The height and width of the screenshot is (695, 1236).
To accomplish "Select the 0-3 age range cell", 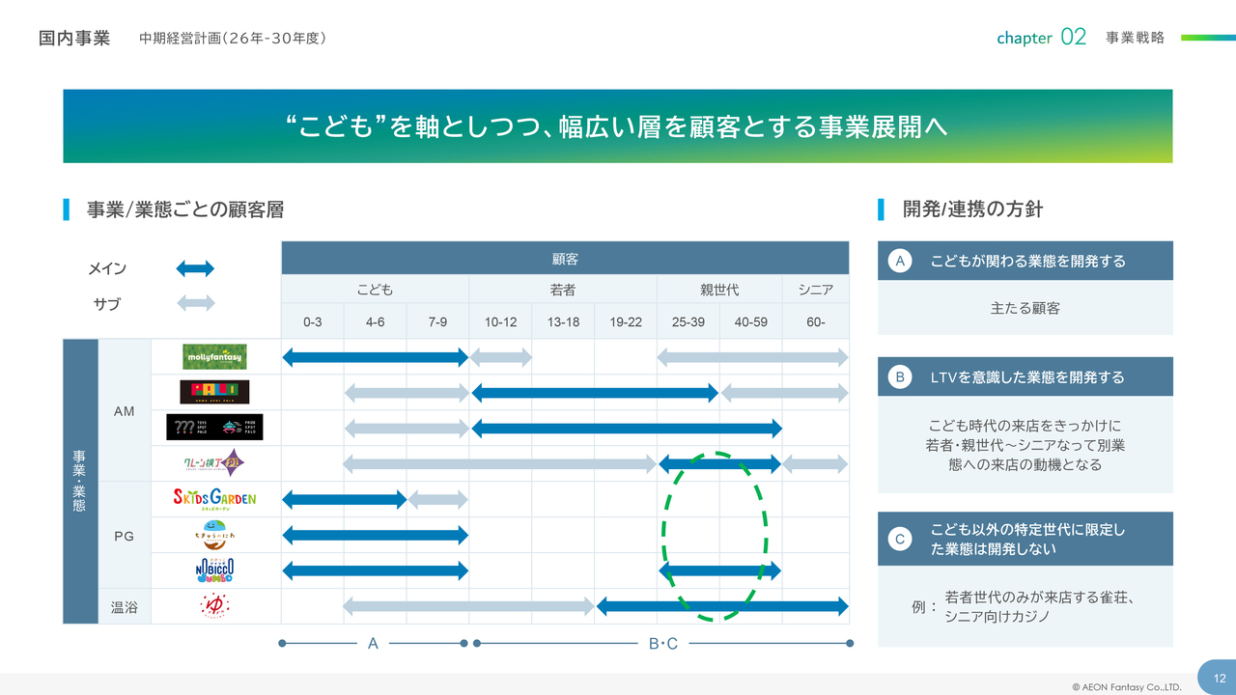I will 312,322.
